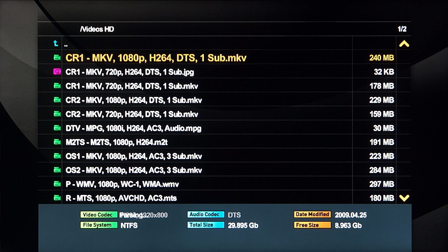The width and height of the screenshot is (448, 252).
Task: Click video icon next to P - WMV file
Action: (x=57, y=184)
